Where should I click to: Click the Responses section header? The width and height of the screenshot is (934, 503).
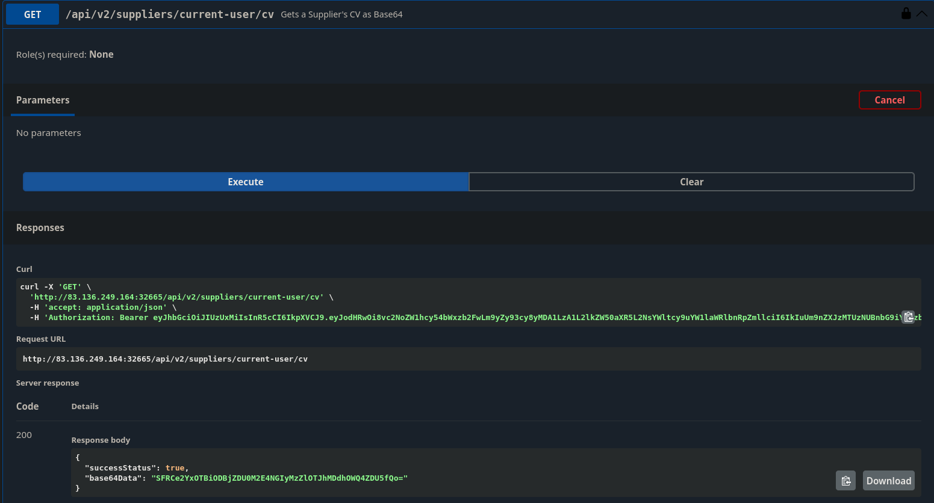[40, 227]
